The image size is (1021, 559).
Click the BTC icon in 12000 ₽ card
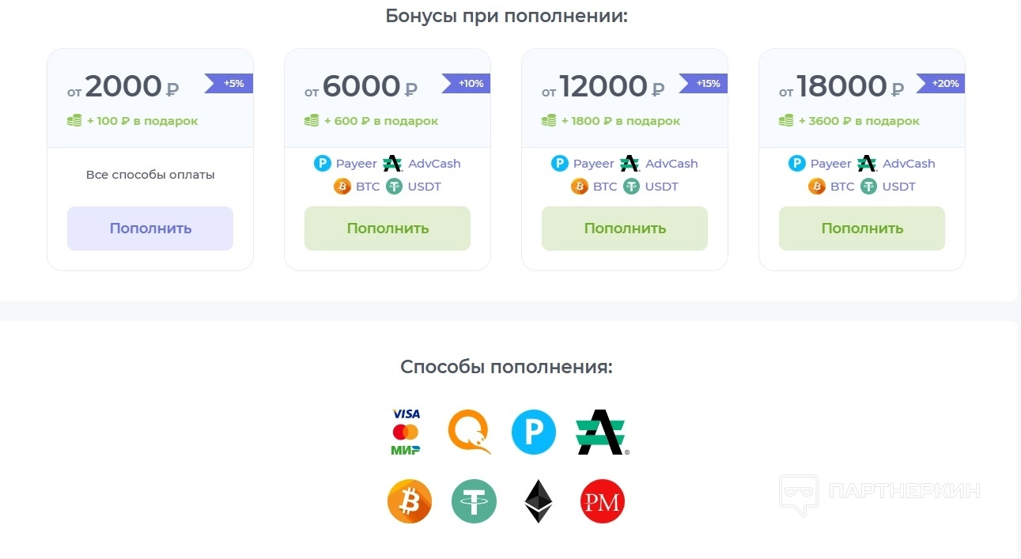[x=580, y=187]
